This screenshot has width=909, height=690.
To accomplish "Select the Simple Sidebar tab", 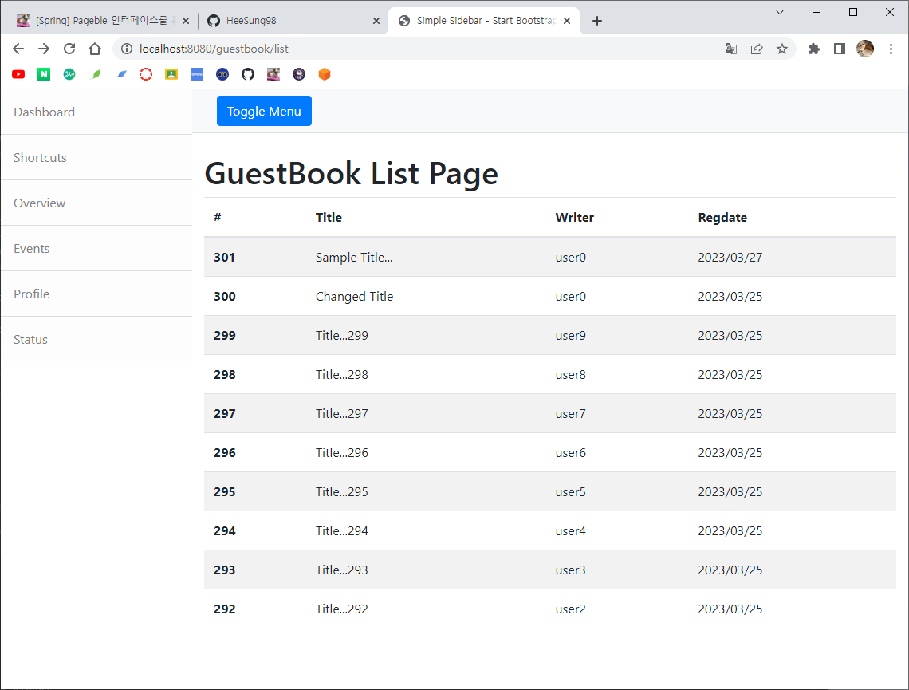I will click(x=484, y=20).
